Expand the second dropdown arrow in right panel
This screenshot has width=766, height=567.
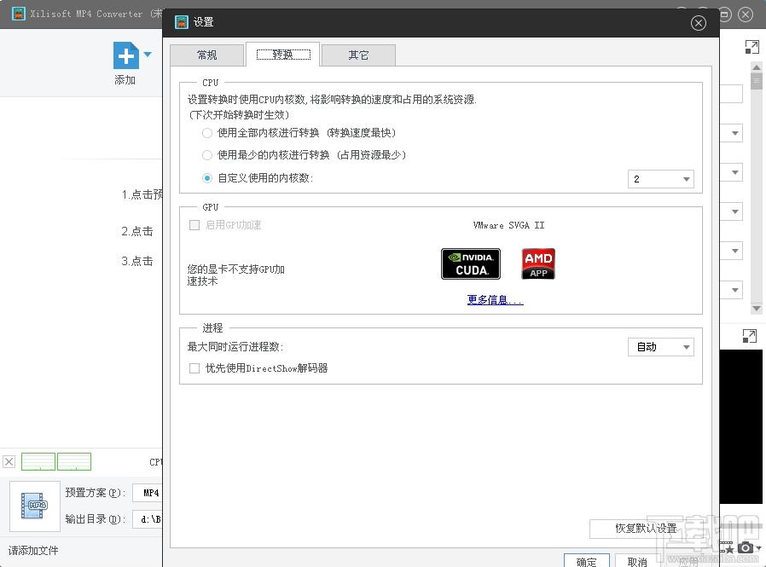734,172
